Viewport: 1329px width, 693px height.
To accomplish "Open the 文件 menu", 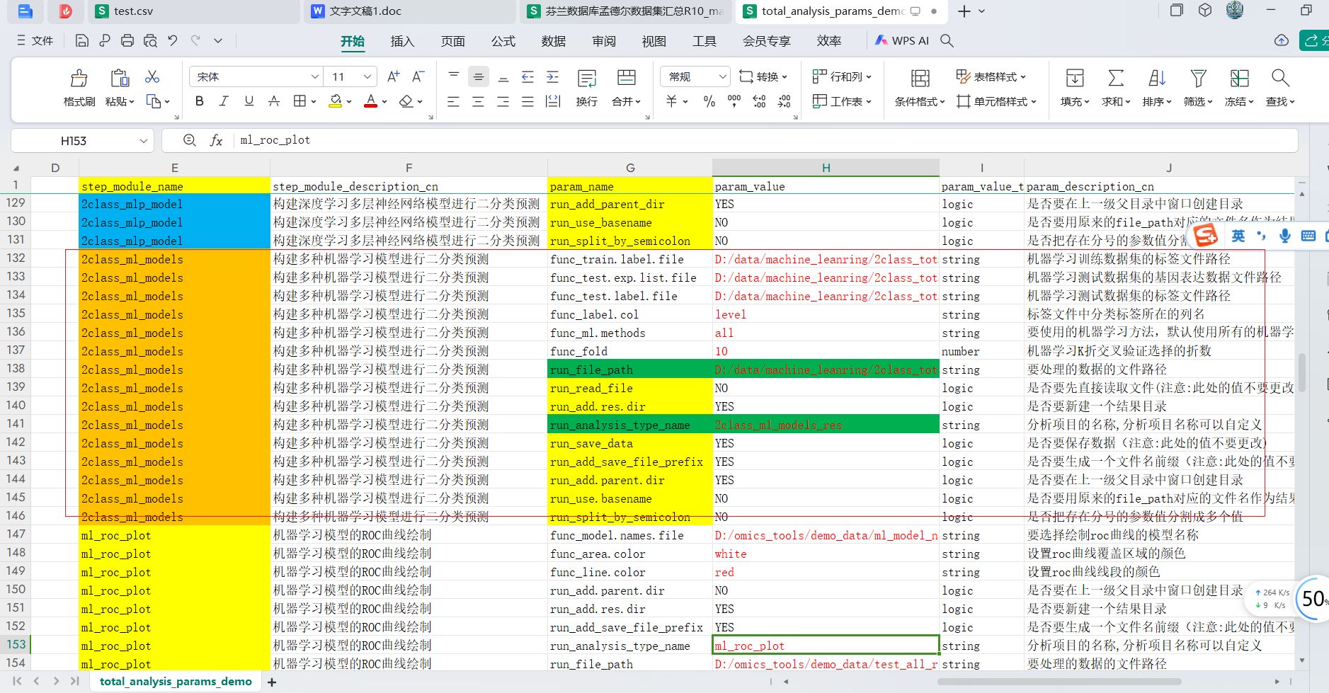I will pos(35,40).
